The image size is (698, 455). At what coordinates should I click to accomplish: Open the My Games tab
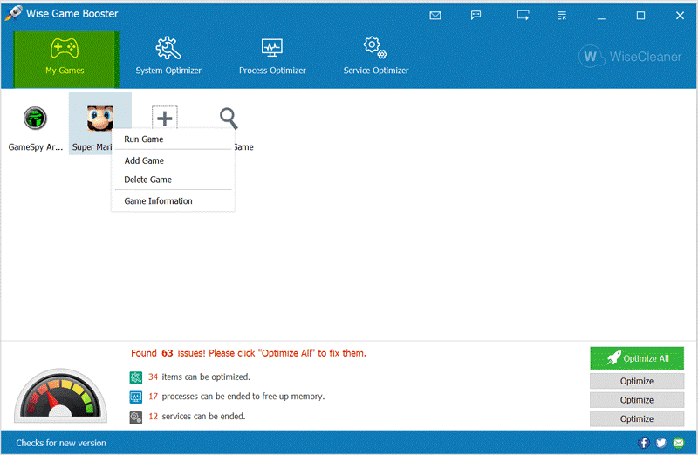pyautogui.click(x=65, y=59)
